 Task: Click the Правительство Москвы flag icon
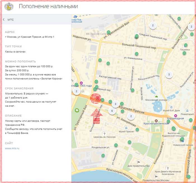[156, 177]
